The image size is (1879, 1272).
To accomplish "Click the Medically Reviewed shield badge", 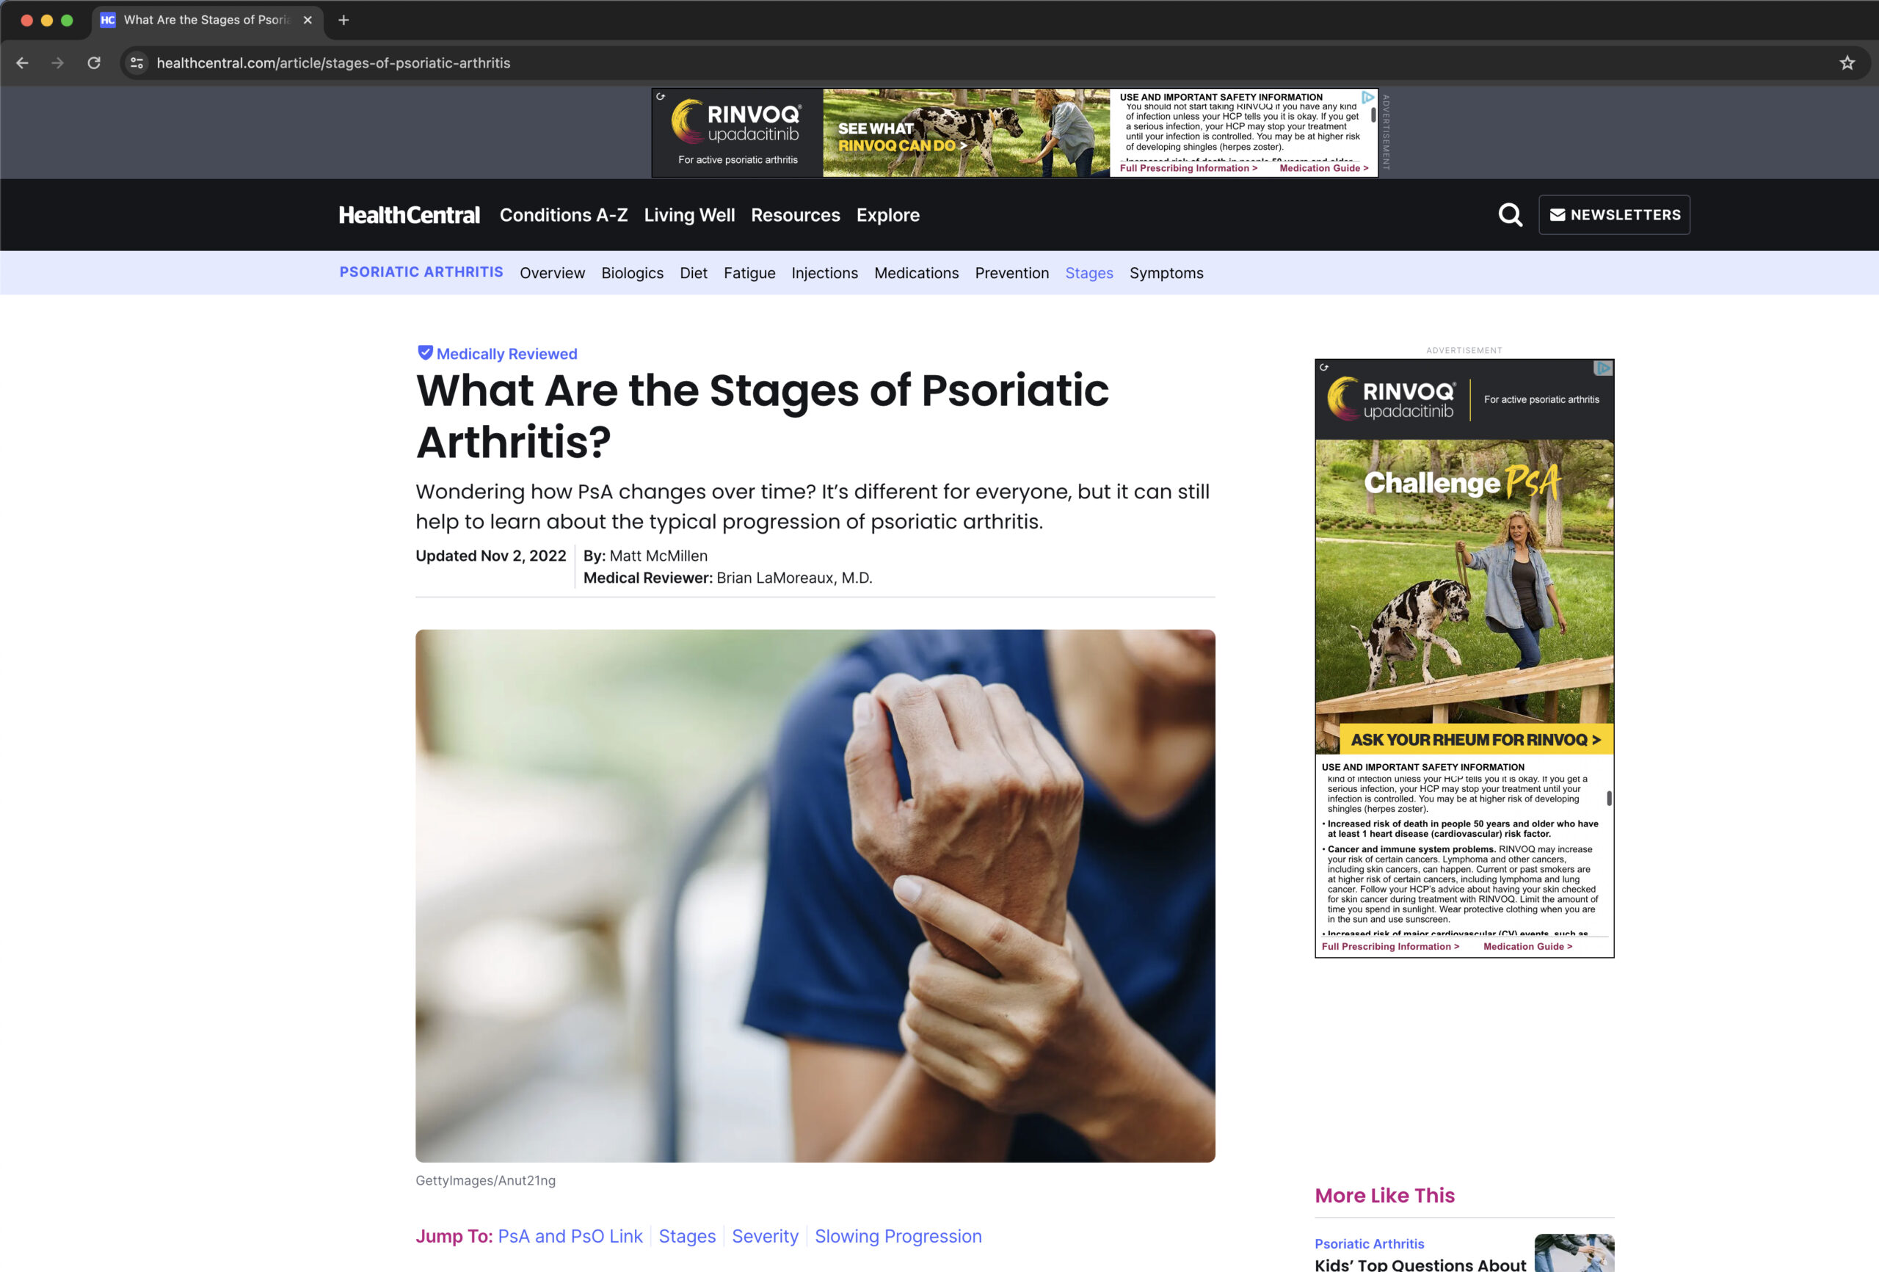I will (x=424, y=352).
